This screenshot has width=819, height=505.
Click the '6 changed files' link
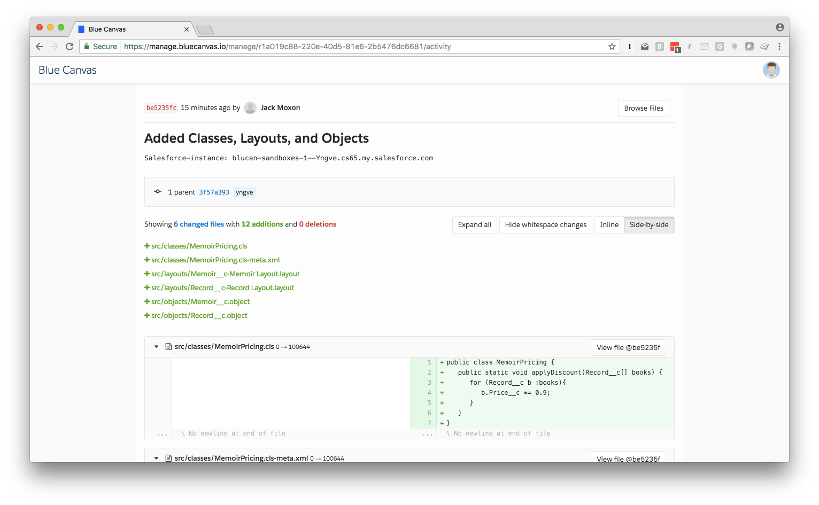click(199, 224)
